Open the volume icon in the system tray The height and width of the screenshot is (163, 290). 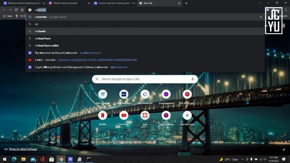[x=265, y=159]
